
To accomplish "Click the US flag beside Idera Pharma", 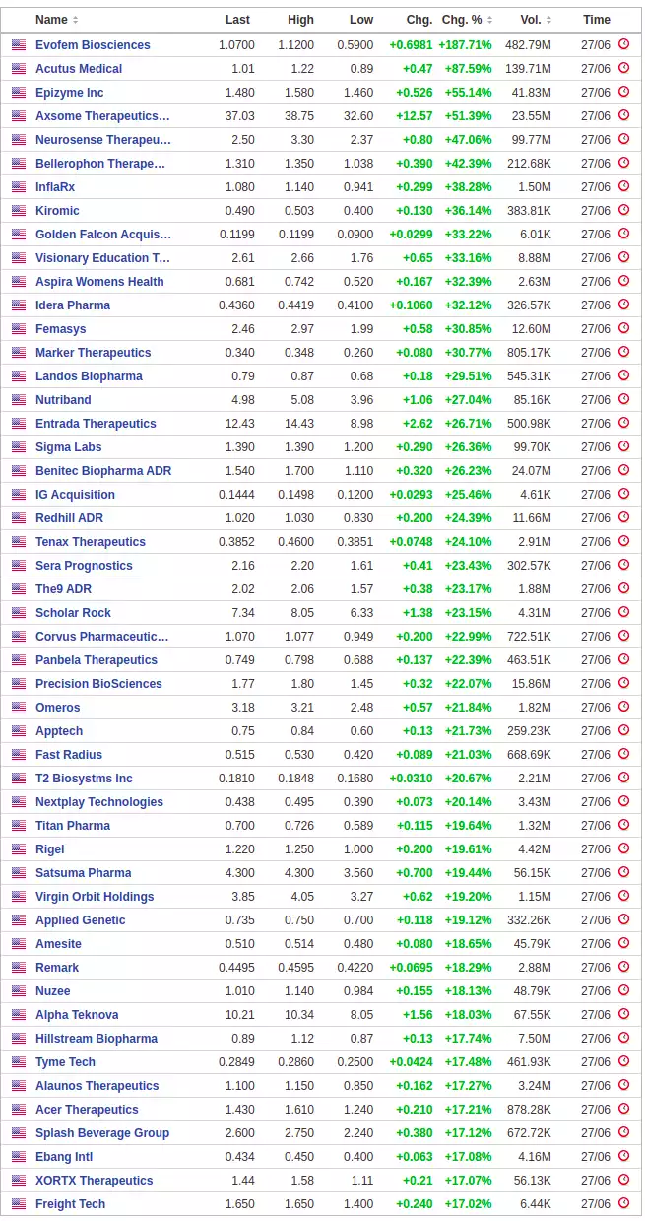I will [19, 305].
